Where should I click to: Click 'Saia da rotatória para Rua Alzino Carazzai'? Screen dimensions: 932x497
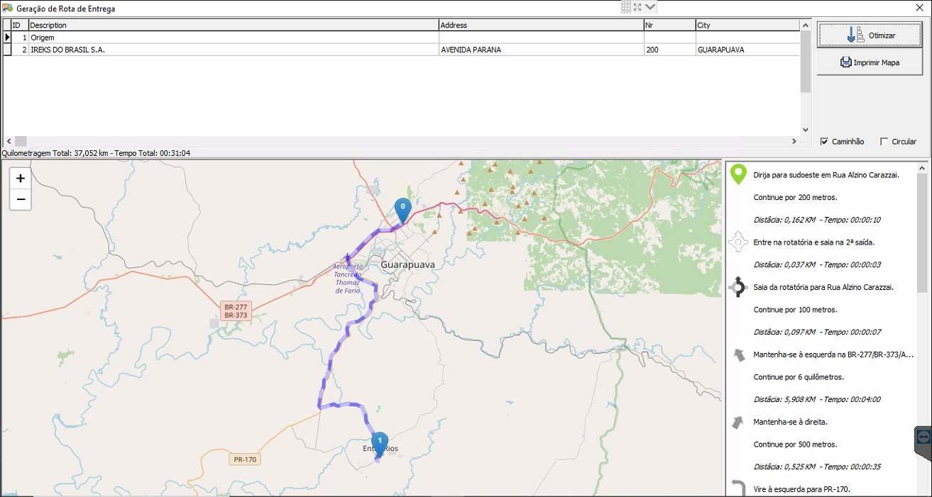(x=823, y=287)
